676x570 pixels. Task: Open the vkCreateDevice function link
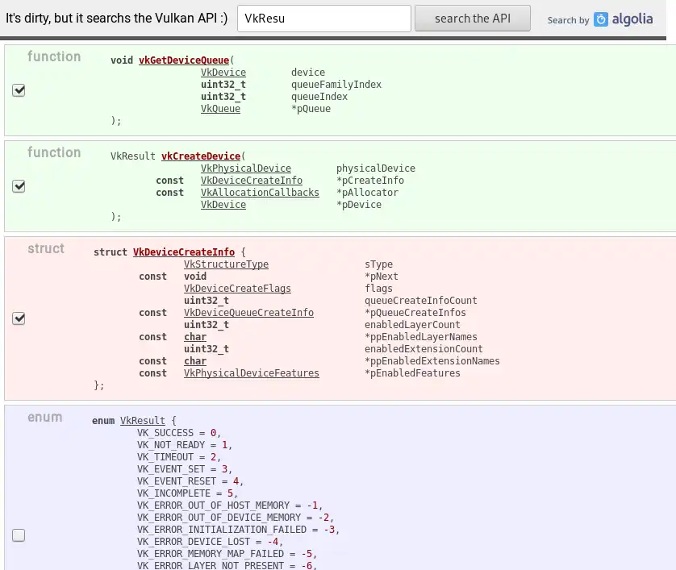pos(201,156)
